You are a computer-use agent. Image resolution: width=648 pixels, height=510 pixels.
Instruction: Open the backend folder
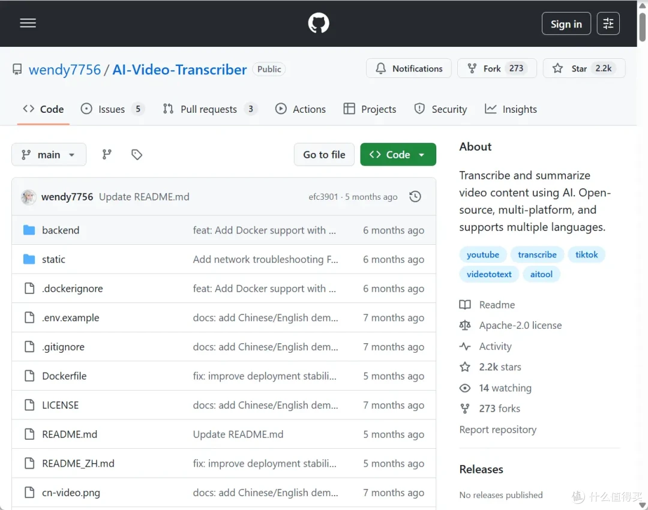click(x=61, y=230)
